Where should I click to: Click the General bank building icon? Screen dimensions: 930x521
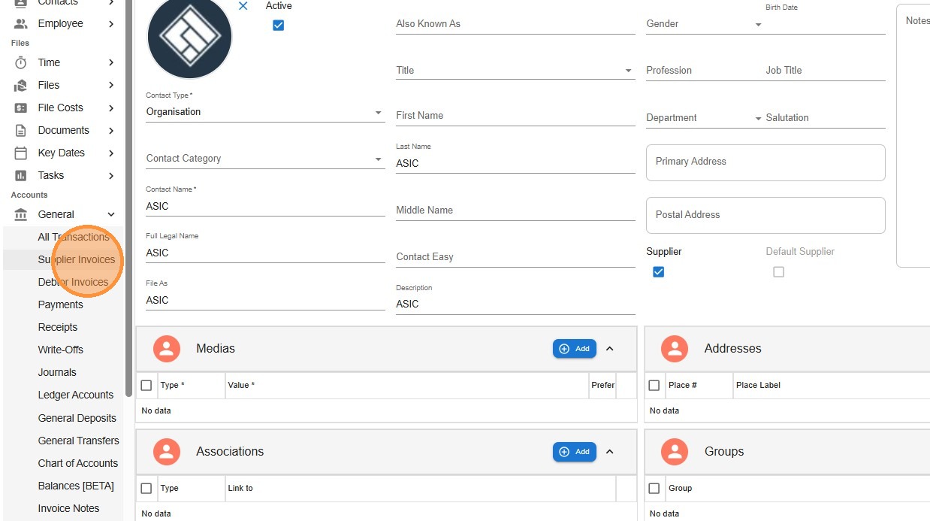pyautogui.click(x=21, y=214)
